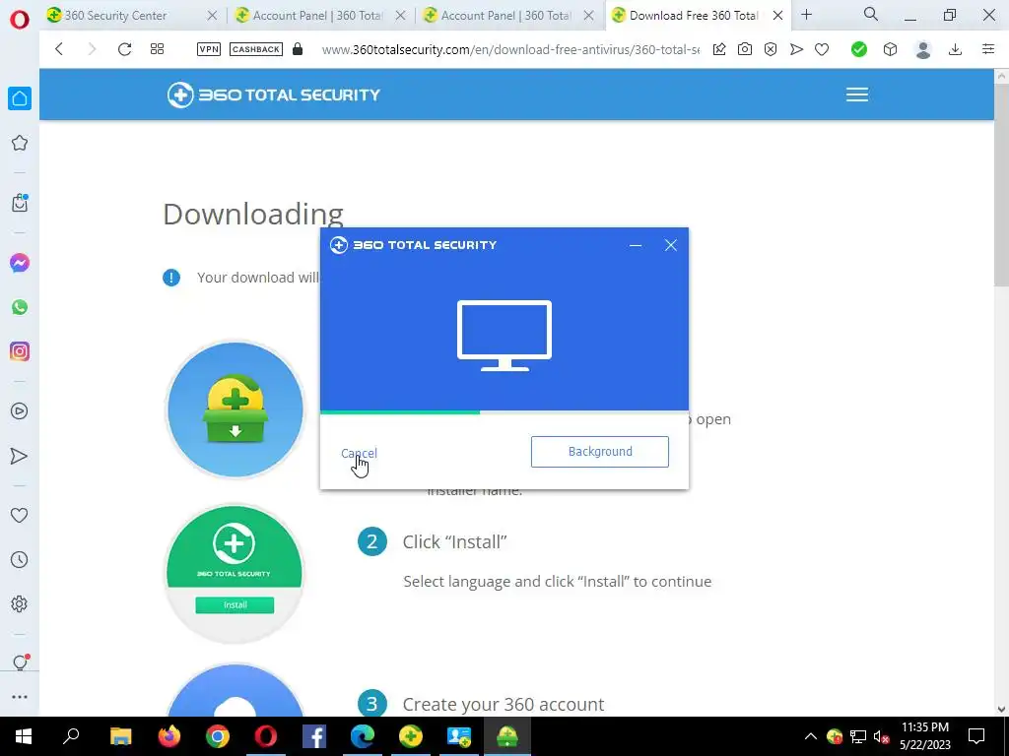Open Messenger in sidebar
This screenshot has width=1009, height=756.
(20, 263)
